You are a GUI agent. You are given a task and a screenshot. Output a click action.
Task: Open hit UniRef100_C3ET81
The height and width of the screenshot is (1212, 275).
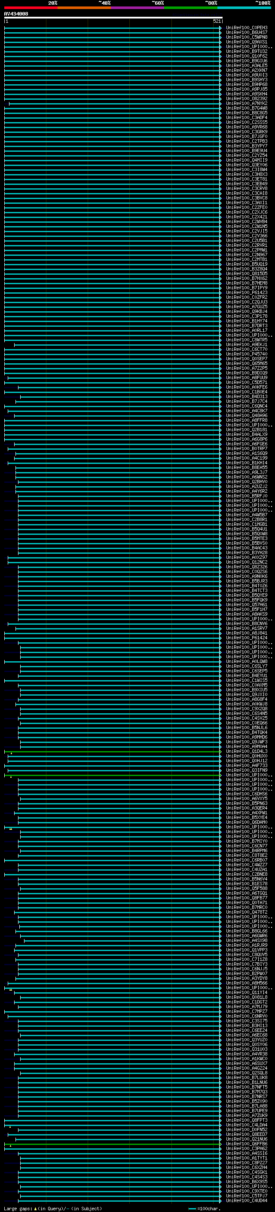(x=247, y=179)
